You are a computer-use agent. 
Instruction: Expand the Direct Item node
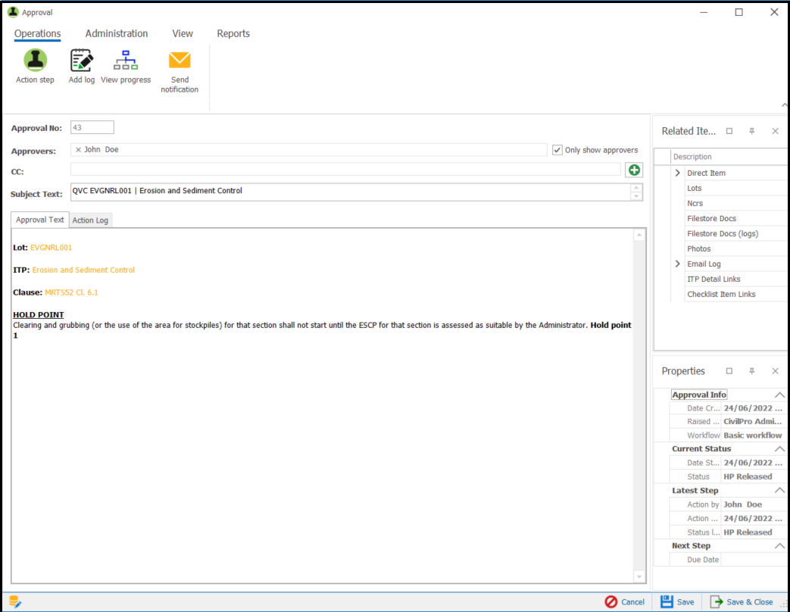tap(678, 173)
